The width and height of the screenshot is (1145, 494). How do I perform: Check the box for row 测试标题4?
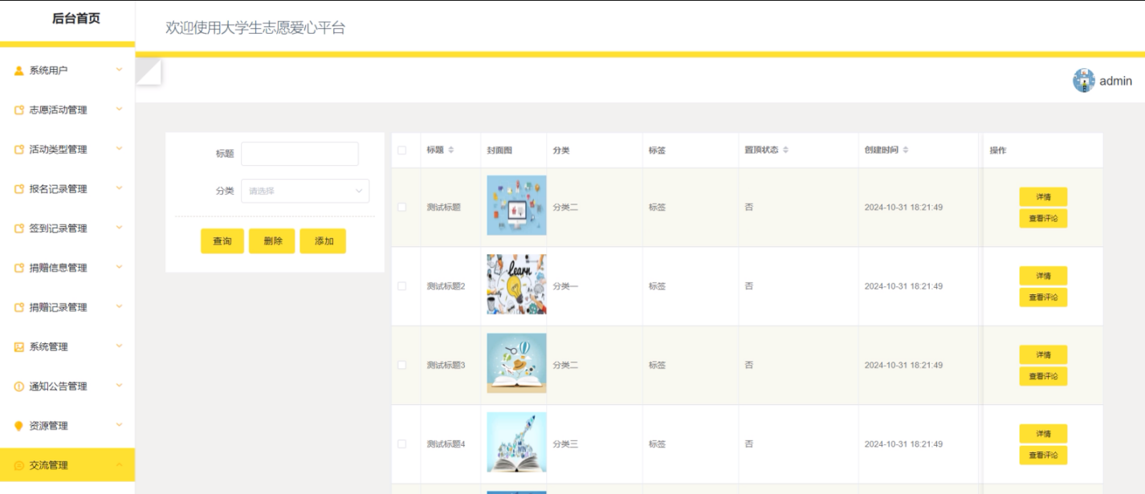point(402,444)
